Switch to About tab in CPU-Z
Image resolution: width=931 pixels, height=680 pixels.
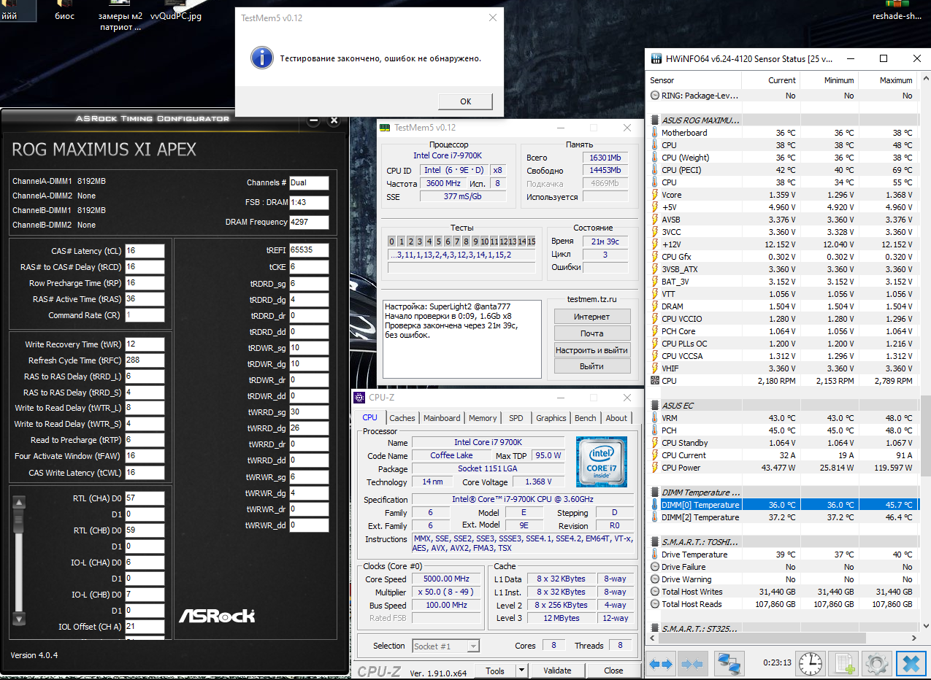point(616,418)
